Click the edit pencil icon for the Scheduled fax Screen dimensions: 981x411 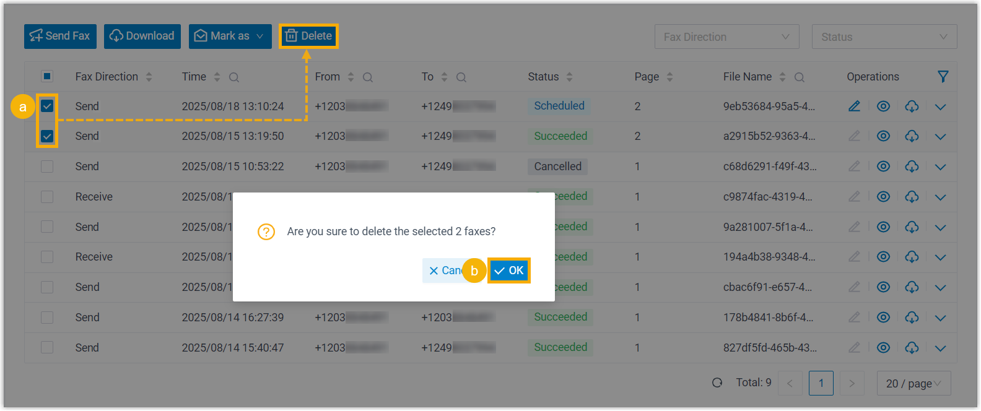(x=854, y=106)
